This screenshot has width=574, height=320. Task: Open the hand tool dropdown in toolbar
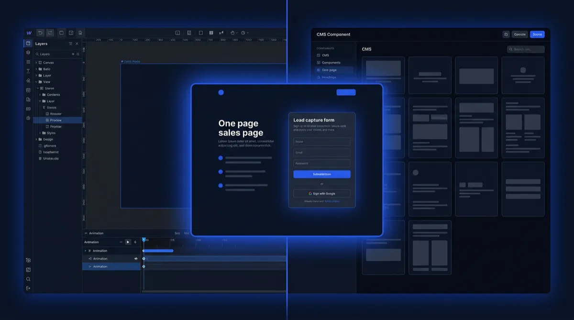point(233,33)
